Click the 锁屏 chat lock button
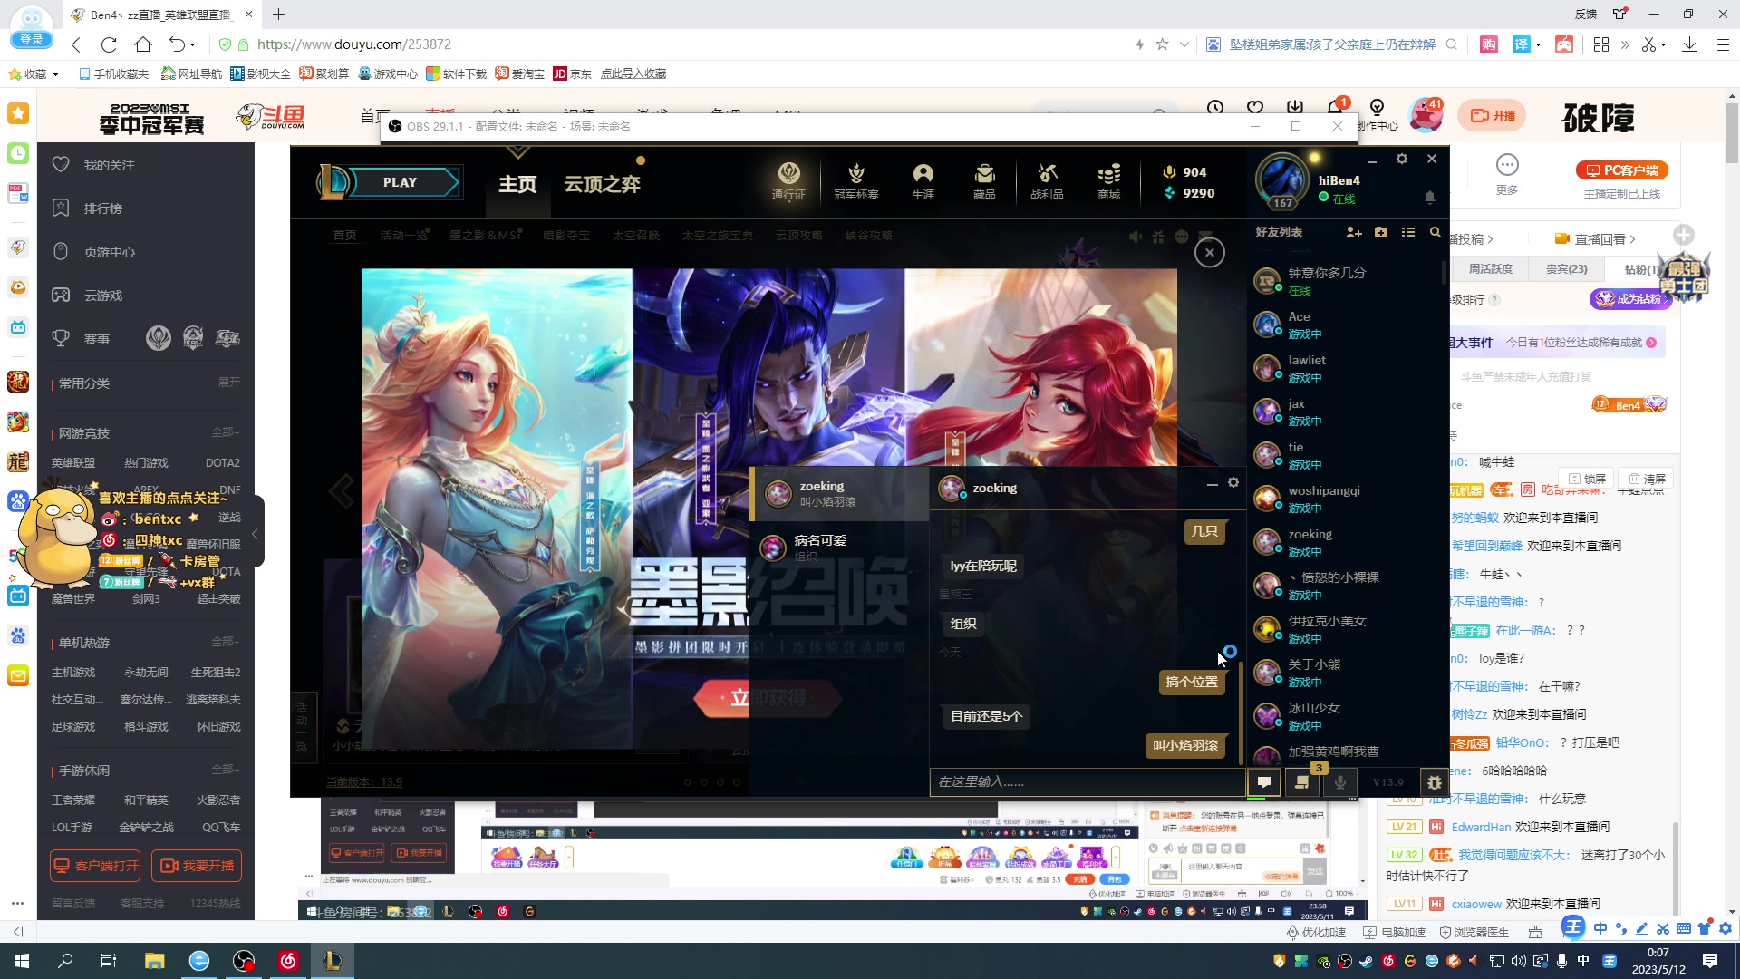This screenshot has width=1740, height=979. tap(1586, 479)
